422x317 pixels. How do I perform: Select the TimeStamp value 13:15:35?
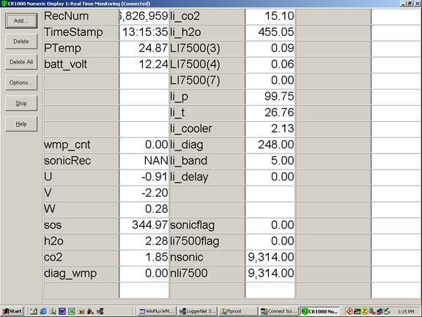(144, 32)
